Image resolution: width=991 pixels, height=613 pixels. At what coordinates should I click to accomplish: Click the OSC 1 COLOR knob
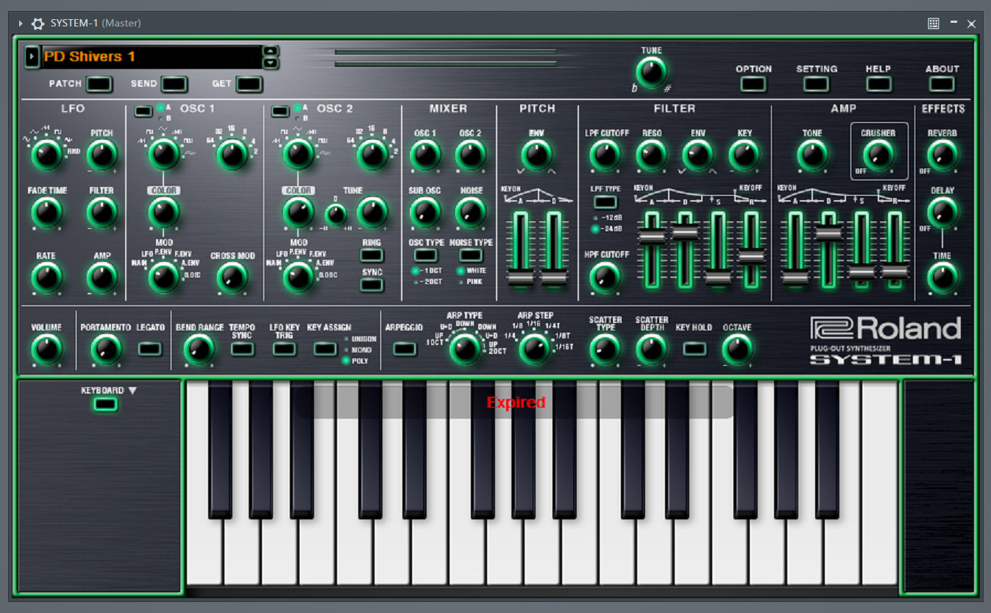click(x=163, y=213)
